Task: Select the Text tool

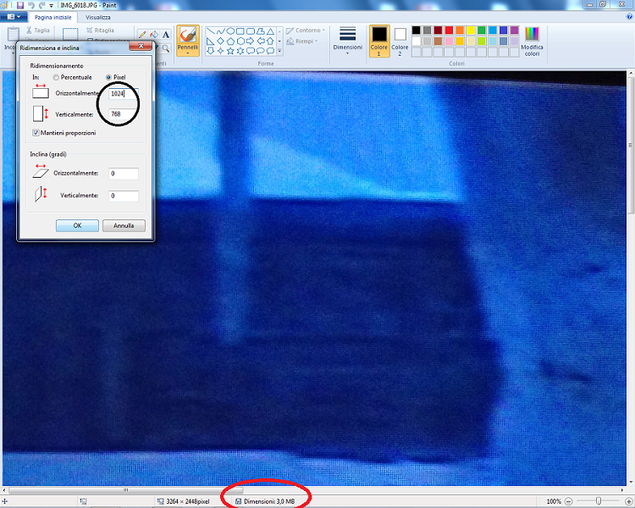Action: [x=166, y=35]
